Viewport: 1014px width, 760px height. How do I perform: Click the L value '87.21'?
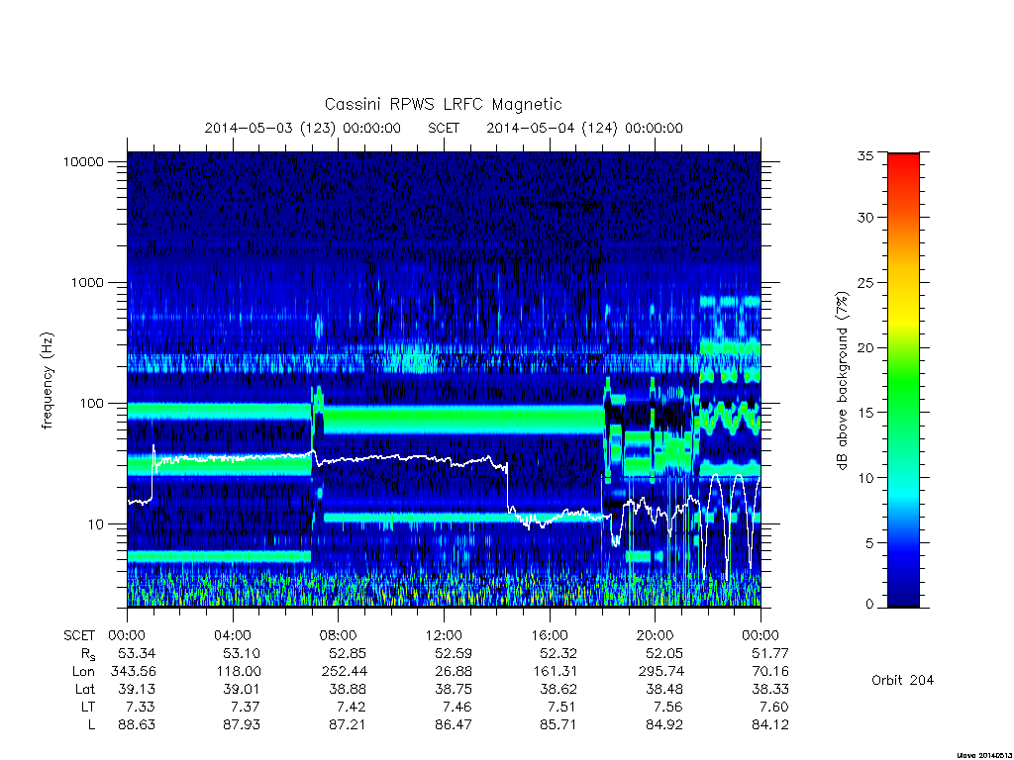click(348, 724)
